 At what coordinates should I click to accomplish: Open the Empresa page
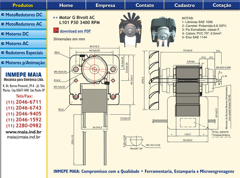[105, 5]
